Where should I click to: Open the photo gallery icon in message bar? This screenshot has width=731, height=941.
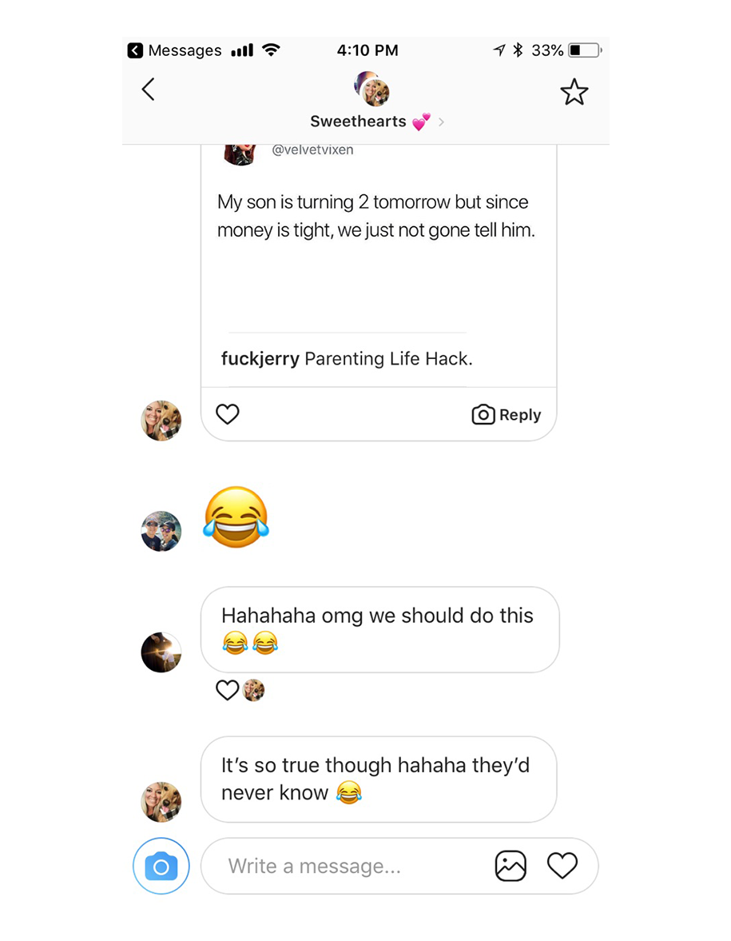pos(511,866)
